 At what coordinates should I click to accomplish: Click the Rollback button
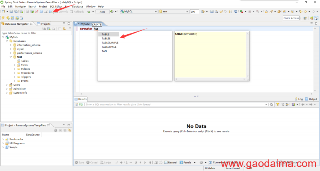pos(77,12)
